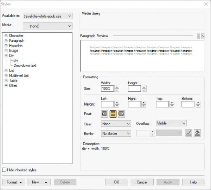211x190 pixels.
Task: Go to next paragraph preview arrow
Action: (203, 36)
